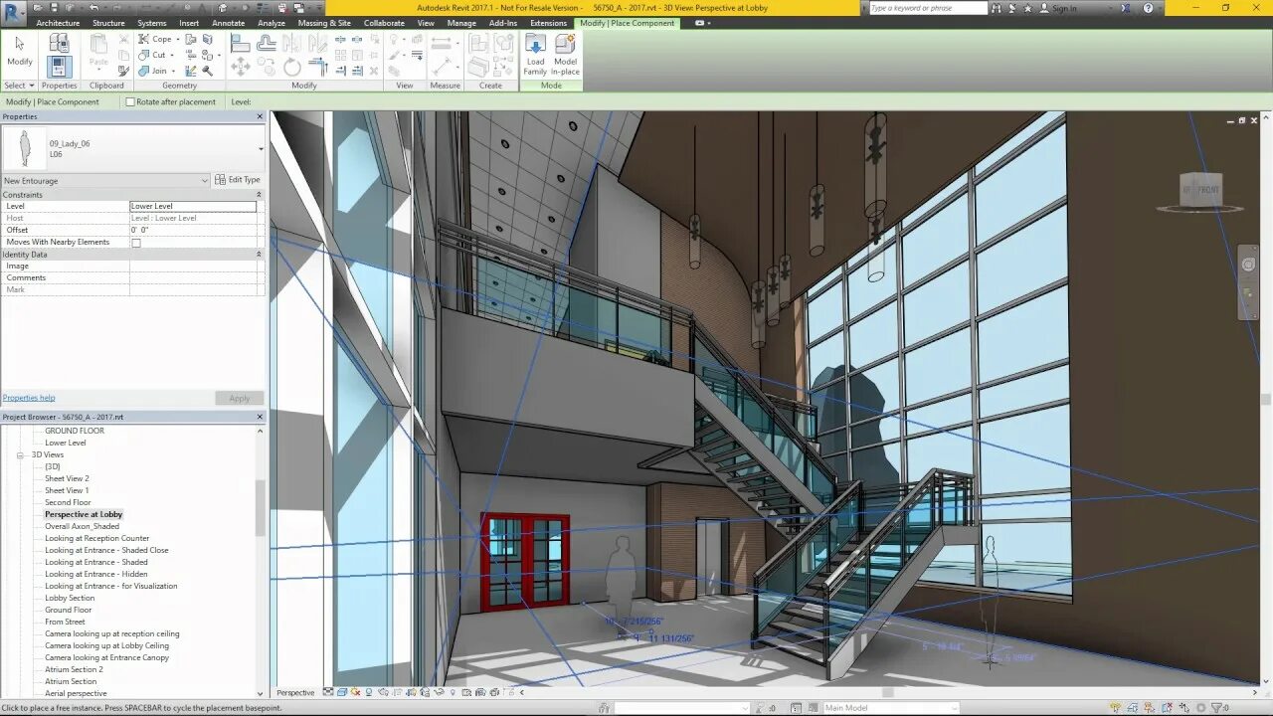The image size is (1273, 716).
Task: Click the Project Browser vertical scrollbar
Action: tap(261, 509)
